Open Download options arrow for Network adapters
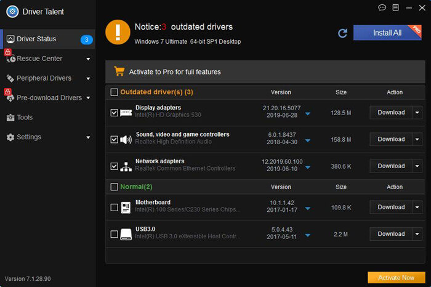 (417, 166)
